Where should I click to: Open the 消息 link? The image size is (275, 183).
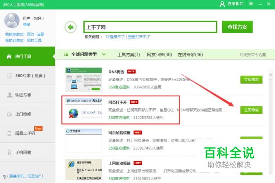tap(40, 34)
